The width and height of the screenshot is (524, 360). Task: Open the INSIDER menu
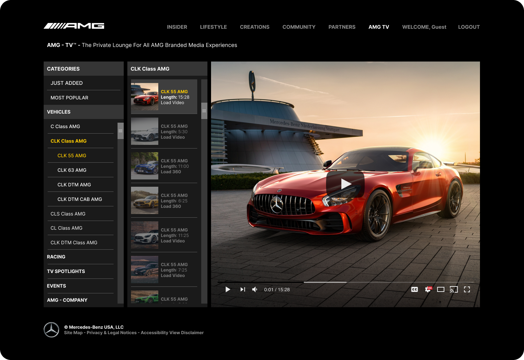click(x=177, y=27)
